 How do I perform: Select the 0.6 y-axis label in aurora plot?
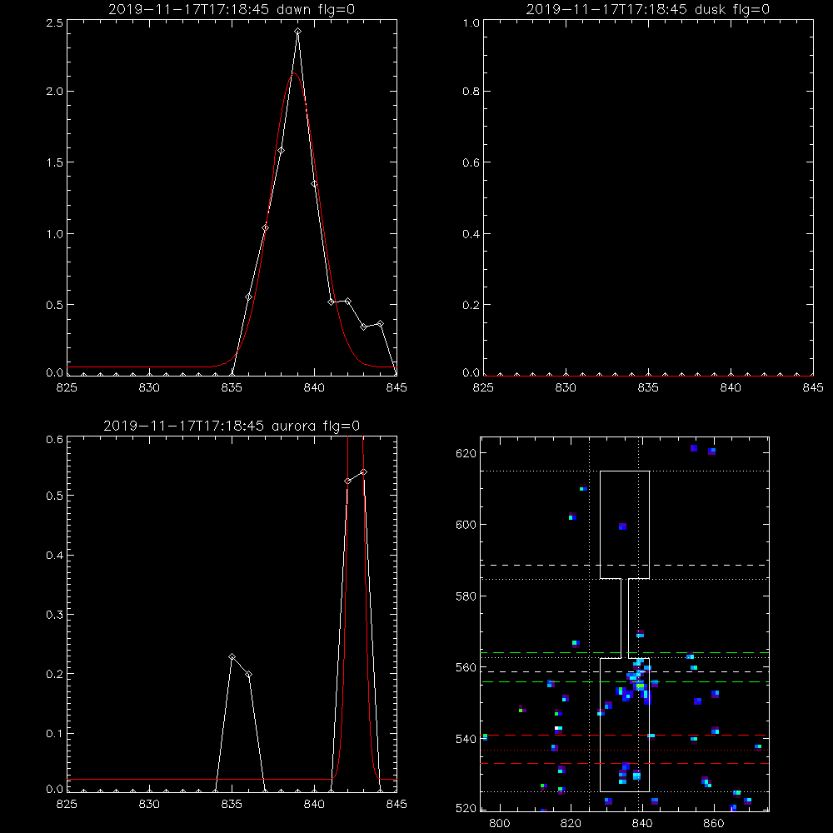coord(55,439)
